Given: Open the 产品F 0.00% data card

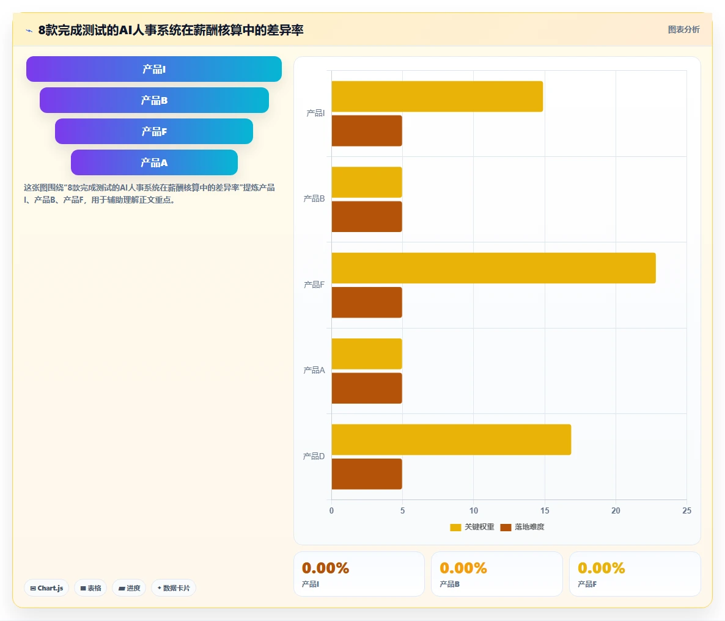Looking at the screenshot, I should pyautogui.click(x=635, y=574).
